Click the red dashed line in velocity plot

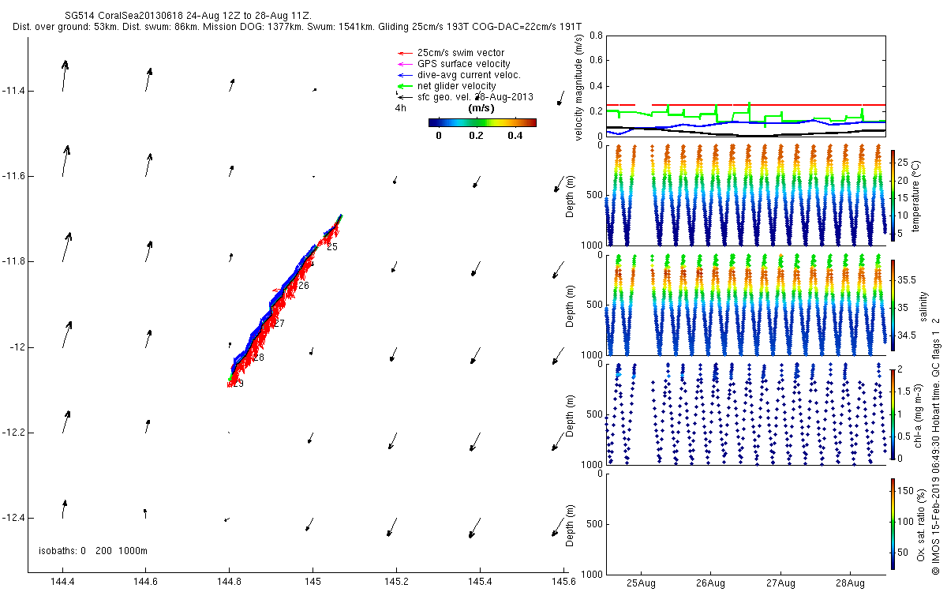pos(789,105)
